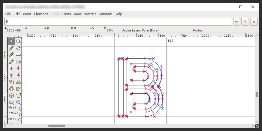Open the View menu
The image size is (262, 131).
tap(78, 14)
